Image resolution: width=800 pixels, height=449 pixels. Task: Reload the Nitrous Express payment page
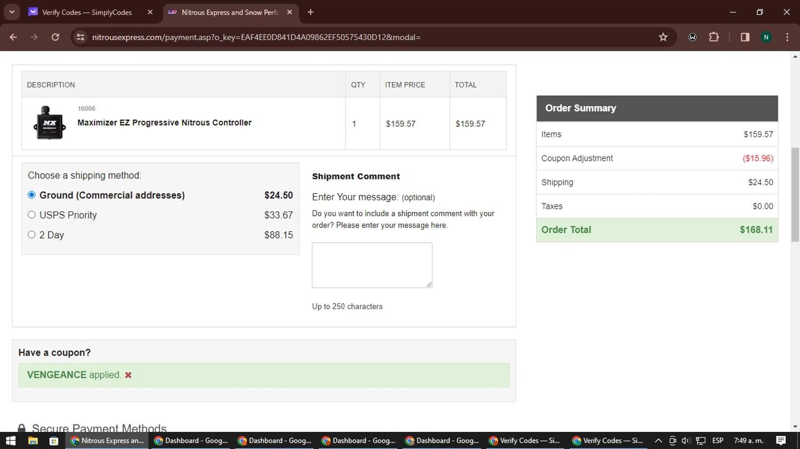pyautogui.click(x=55, y=37)
